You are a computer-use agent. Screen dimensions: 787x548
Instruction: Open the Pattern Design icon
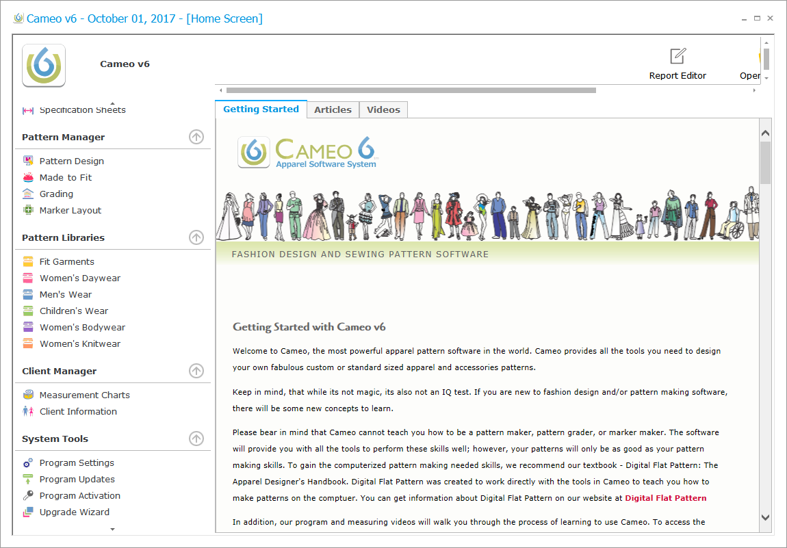pyautogui.click(x=28, y=161)
